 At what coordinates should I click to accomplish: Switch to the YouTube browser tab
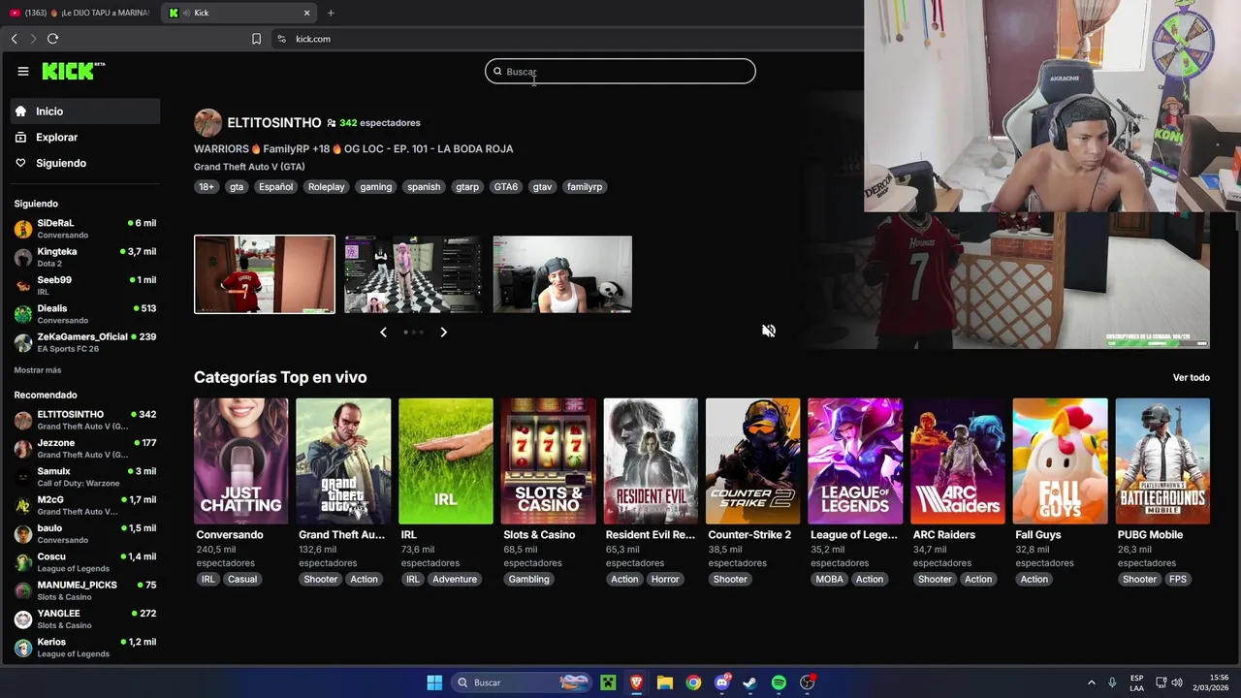point(80,13)
